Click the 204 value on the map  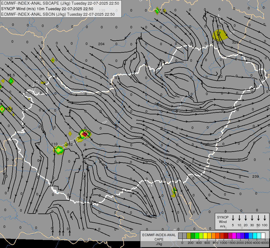pos(101,44)
